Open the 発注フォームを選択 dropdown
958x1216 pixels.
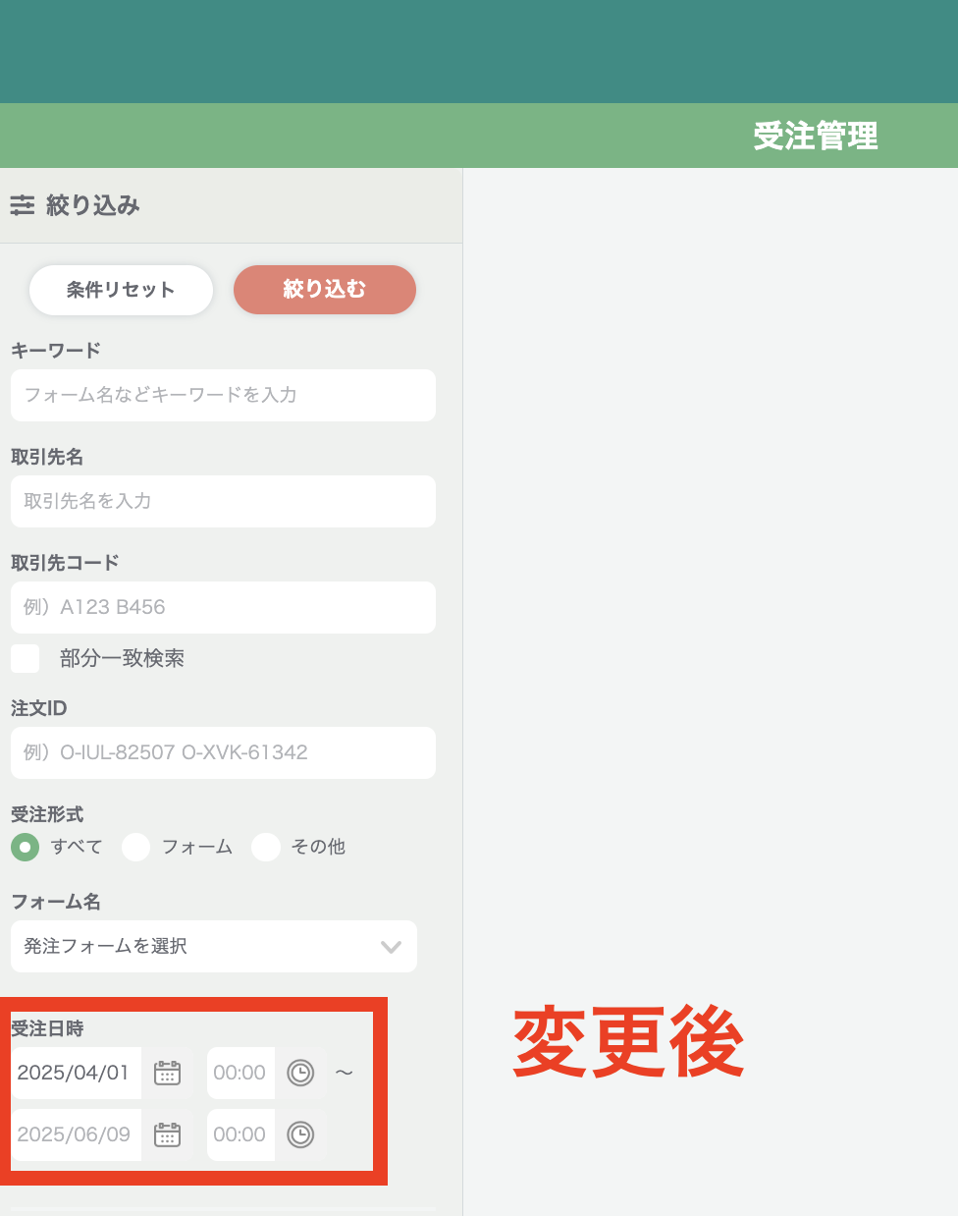tap(214, 946)
